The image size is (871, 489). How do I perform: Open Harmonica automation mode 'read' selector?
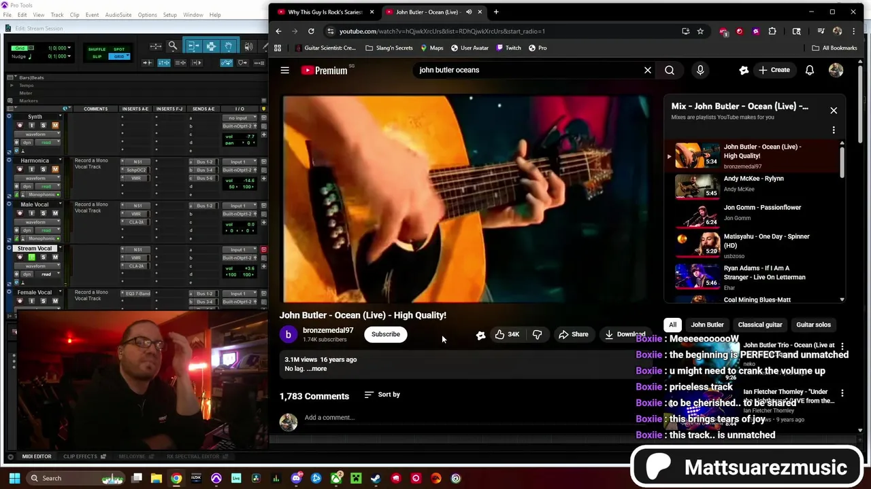coord(46,186)
